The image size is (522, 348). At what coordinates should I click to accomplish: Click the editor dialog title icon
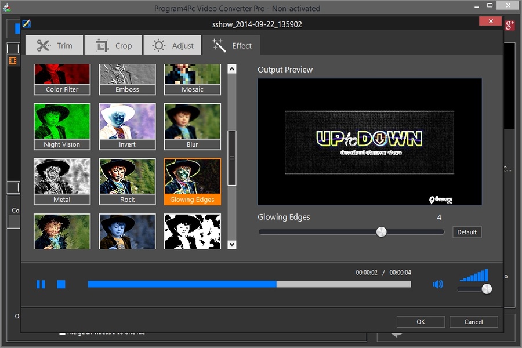click(27, 24)
